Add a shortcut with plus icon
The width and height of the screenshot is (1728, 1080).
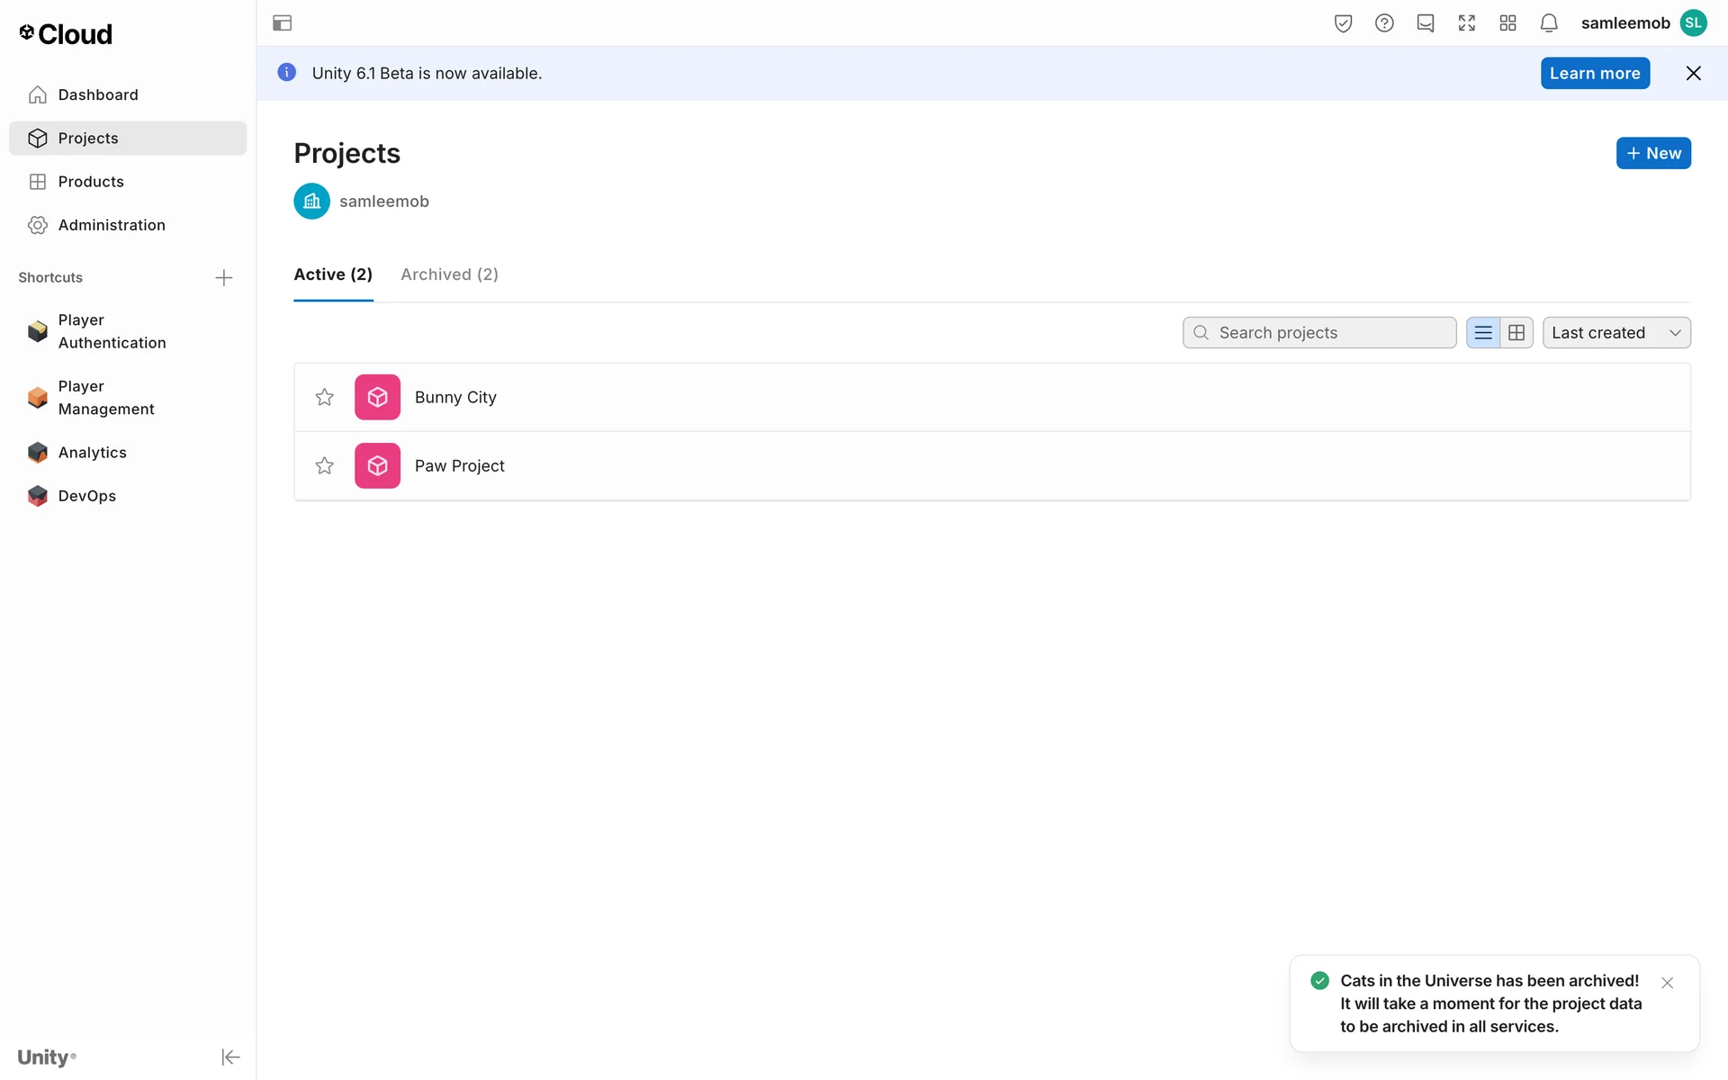[224, 277]
